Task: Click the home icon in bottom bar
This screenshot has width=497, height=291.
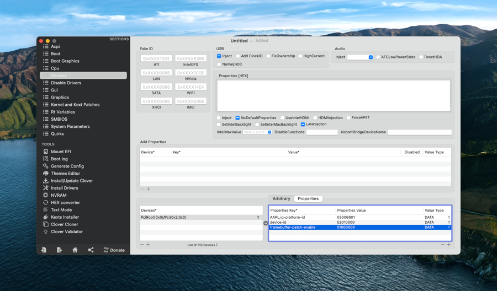Action: click(75, 250)
